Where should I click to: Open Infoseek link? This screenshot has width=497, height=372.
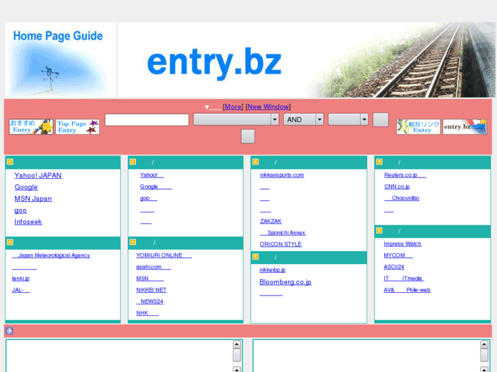[x=28, y=222]
